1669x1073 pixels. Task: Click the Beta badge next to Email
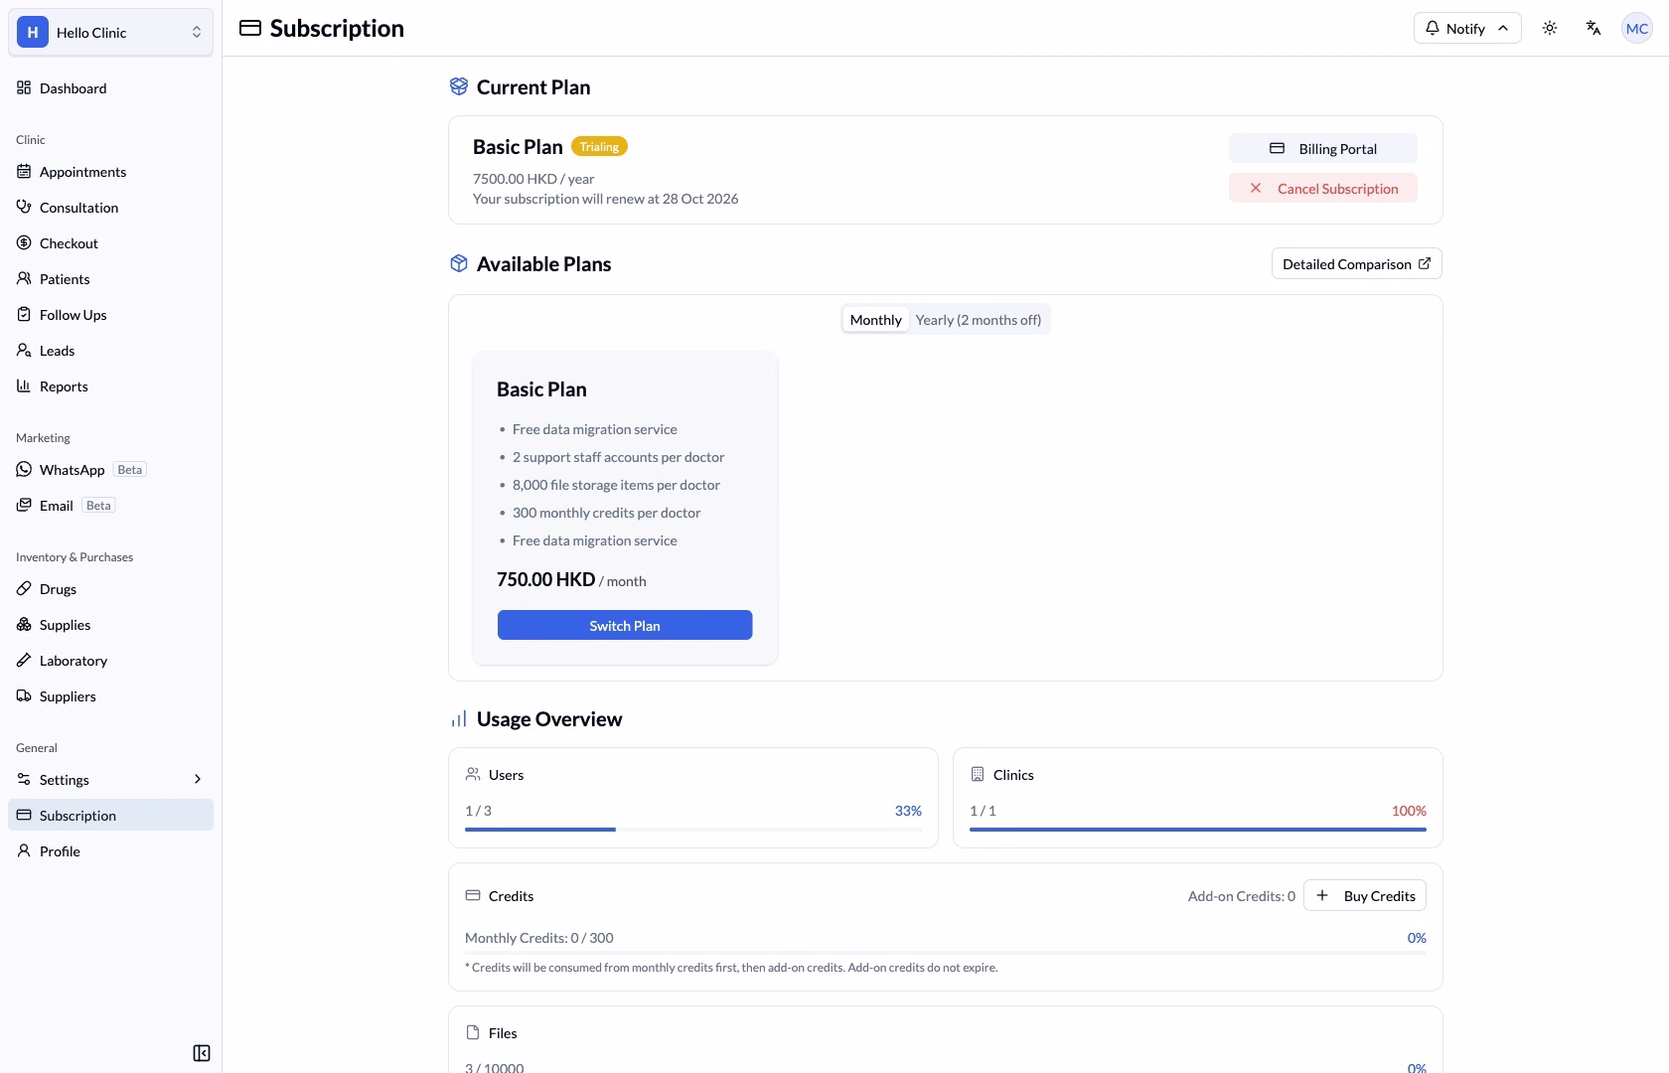(x=98, y=506)
